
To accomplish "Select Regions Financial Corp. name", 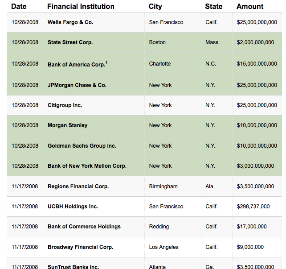I will pyautogui.click(x=78, y=186).
